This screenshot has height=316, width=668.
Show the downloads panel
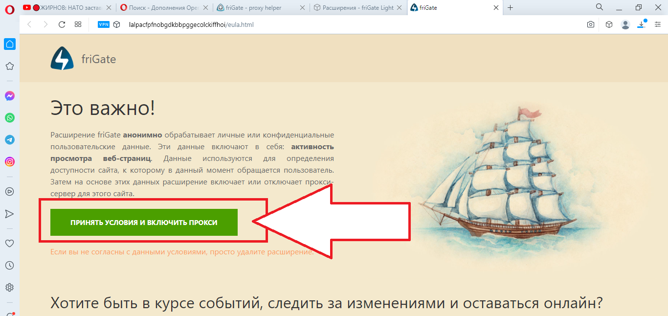coord(642,24)
